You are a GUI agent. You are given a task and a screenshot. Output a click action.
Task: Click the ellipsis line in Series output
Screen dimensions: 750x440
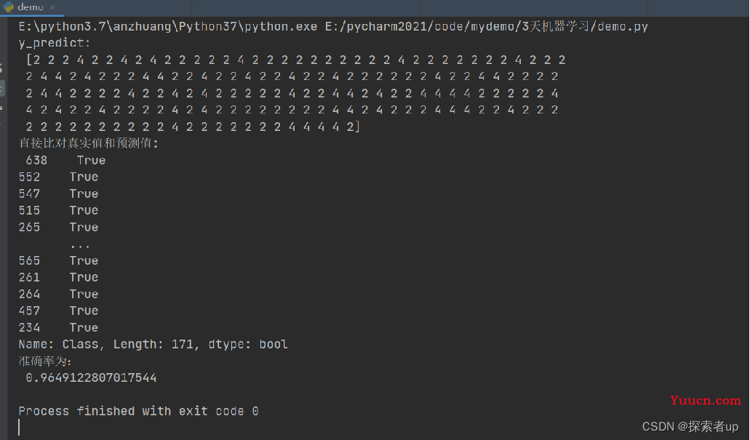tap(80, 245)
